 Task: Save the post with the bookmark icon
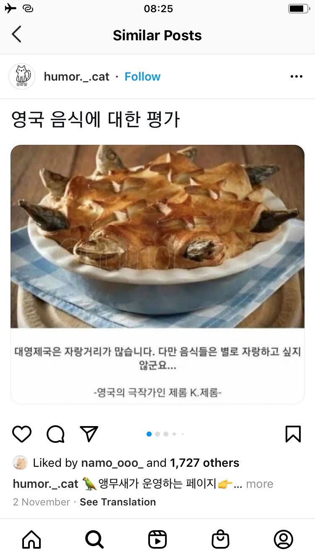293,434
